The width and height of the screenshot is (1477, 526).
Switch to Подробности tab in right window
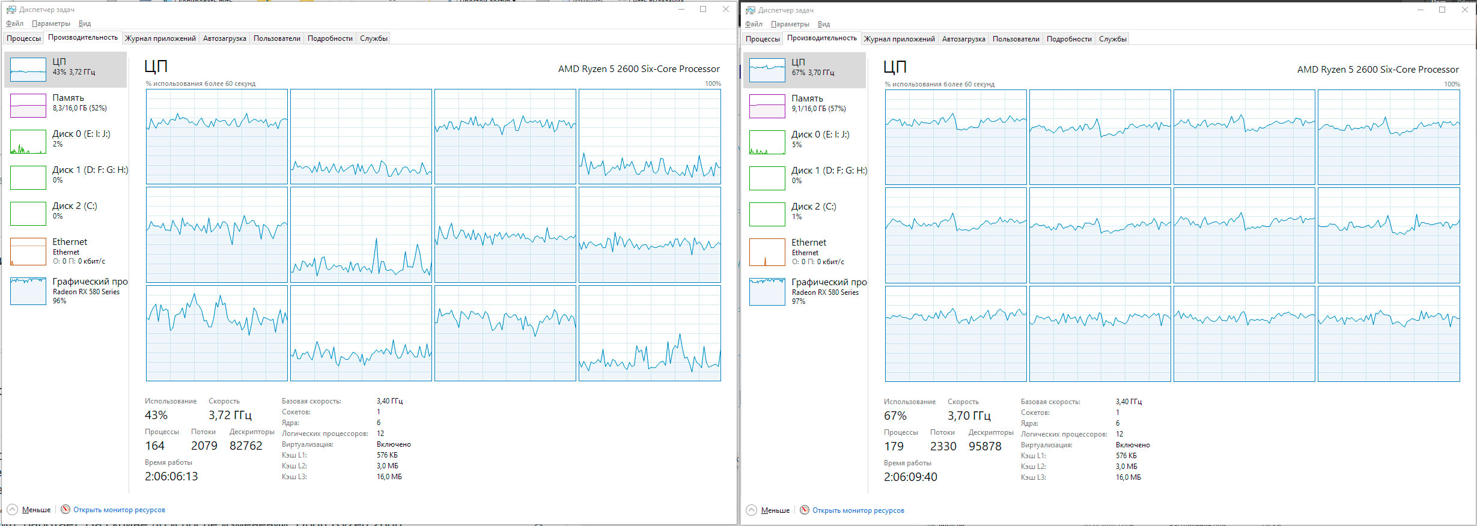[1069, 39]
